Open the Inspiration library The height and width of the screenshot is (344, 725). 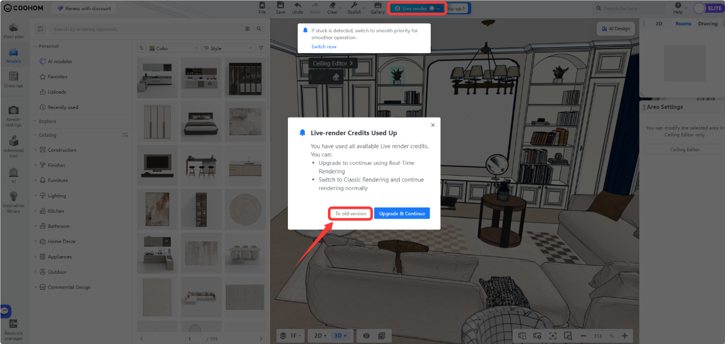(14, 203)
